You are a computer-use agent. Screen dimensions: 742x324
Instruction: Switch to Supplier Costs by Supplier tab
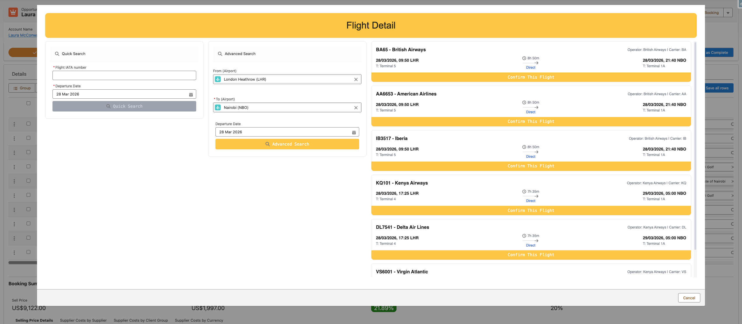click(83, 320)
